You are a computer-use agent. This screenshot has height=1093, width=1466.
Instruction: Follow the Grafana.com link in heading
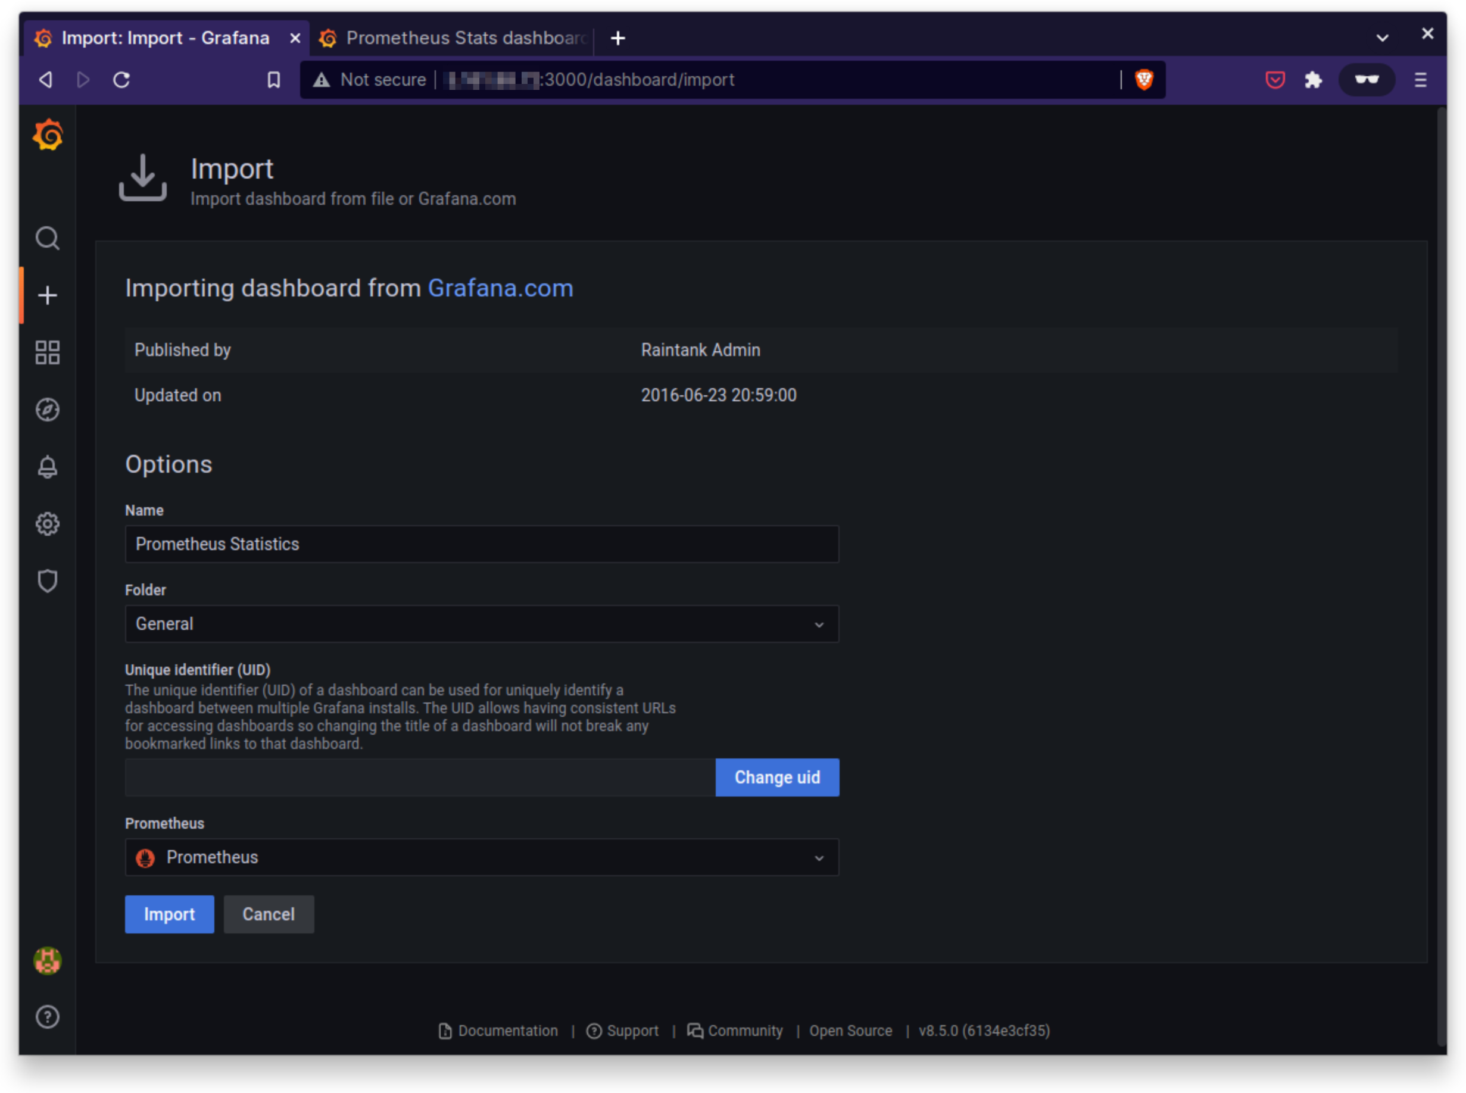point(500,289)
